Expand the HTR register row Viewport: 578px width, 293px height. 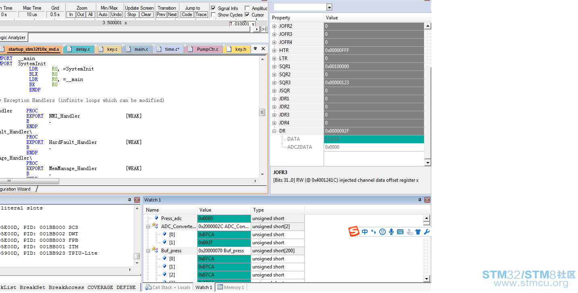tap(274, 50)
